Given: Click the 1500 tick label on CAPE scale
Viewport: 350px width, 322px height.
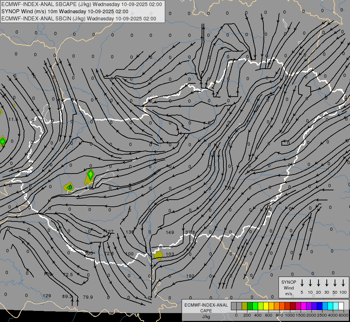Looking at the screenshot, I should coord(301,315).
